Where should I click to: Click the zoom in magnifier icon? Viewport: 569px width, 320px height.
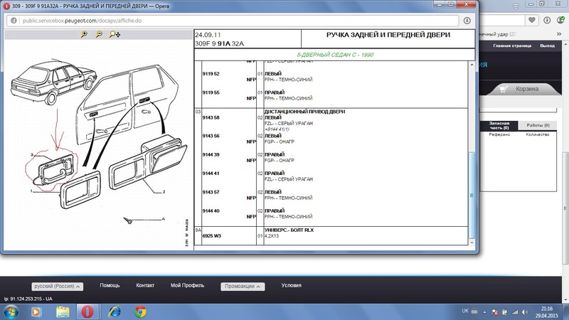(x=85, y=34)
